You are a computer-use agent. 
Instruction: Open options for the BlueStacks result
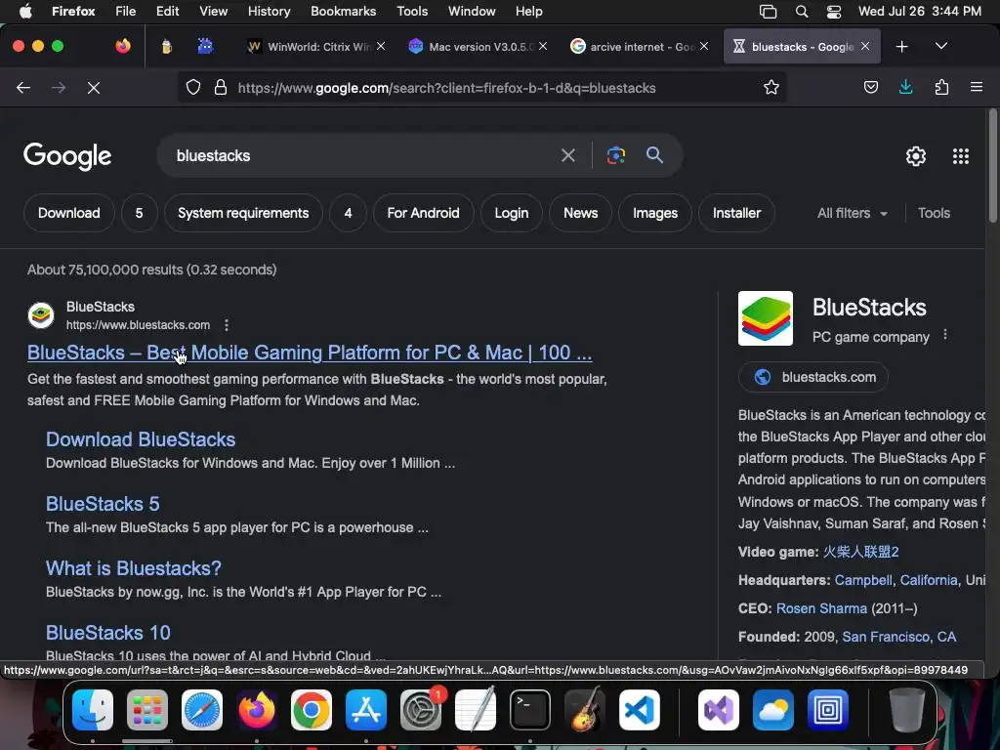(227, 325)
